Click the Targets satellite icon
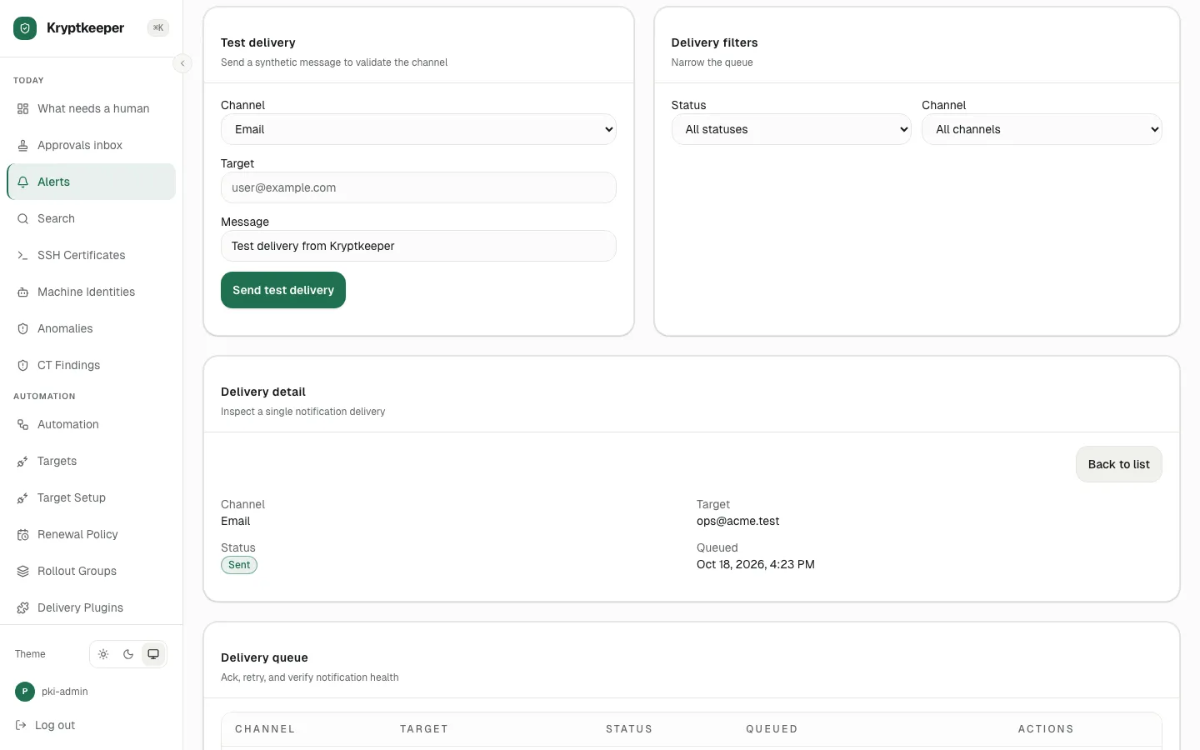 tap(22, 462)
